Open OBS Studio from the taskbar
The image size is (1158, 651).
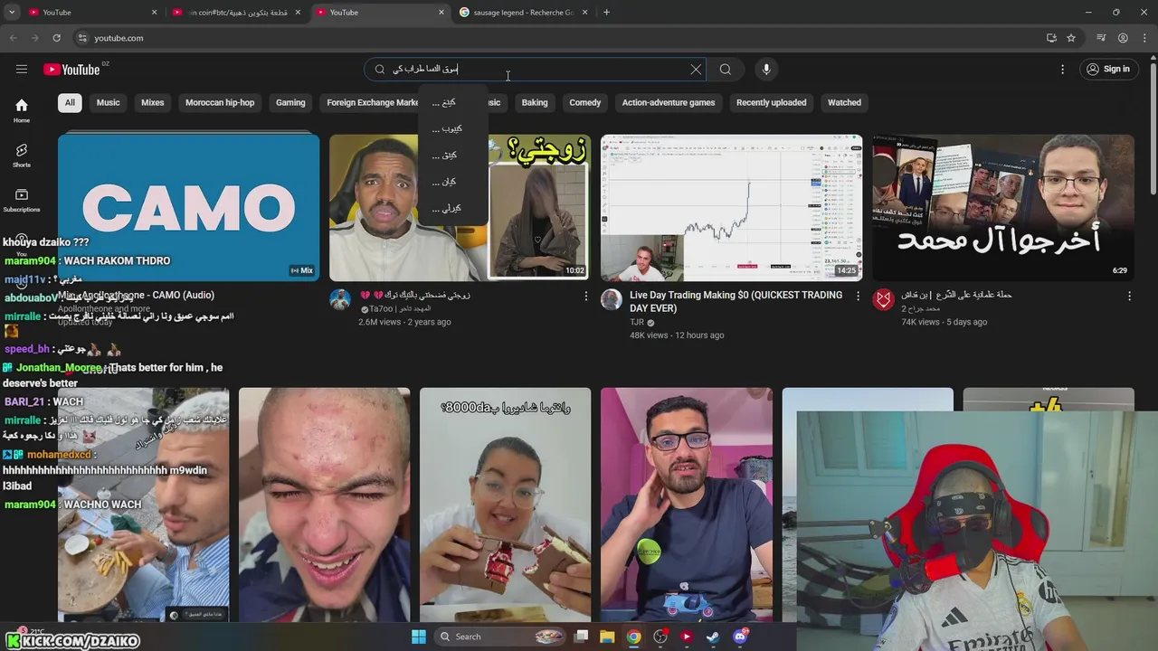pyautogui.click(x=660, y=637)
